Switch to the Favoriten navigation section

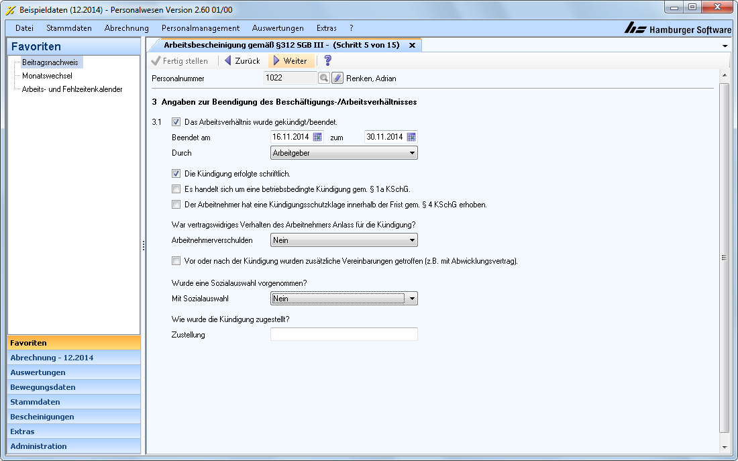pos(74,343)
